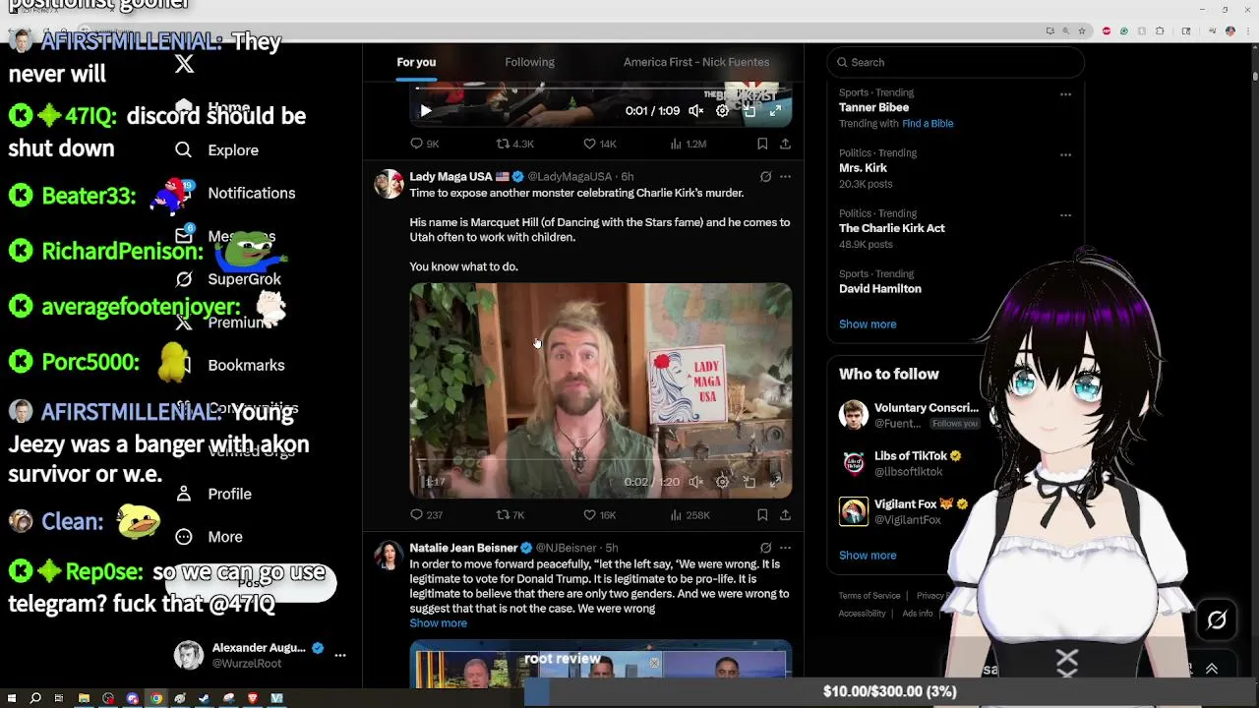Enter fullscreen on Lady Maga video
Screen dimensions: 1259x708
(x=776, y=482)
